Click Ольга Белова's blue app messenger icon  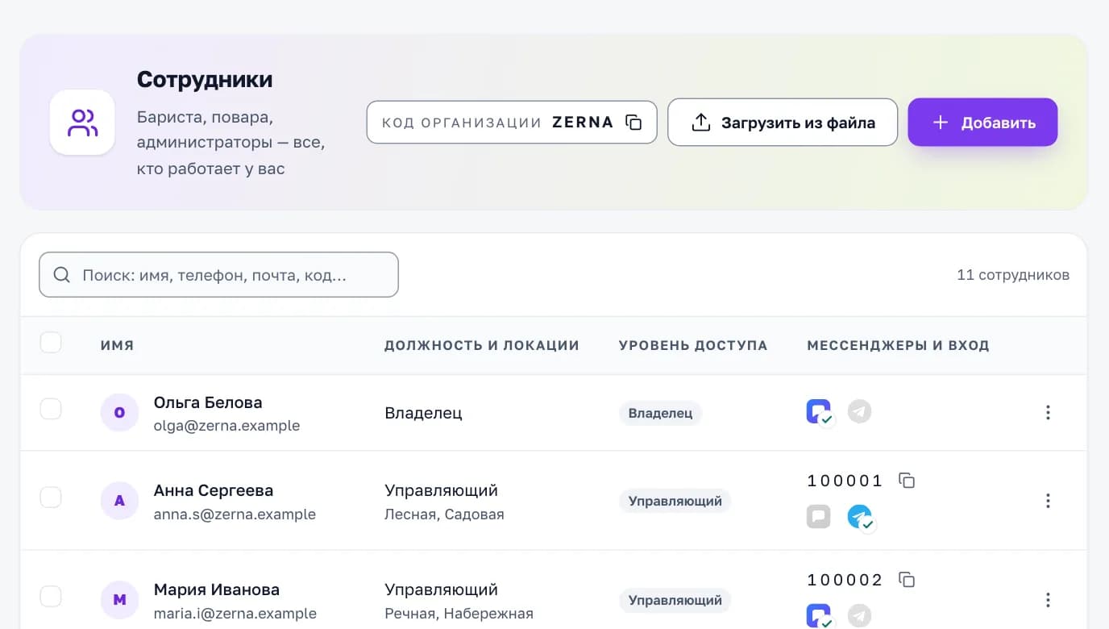tap(819, 412)
